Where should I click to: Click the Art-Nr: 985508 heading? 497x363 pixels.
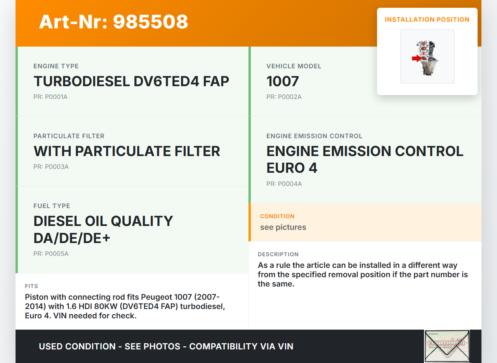pyautogui.click(x=113, y=22)
